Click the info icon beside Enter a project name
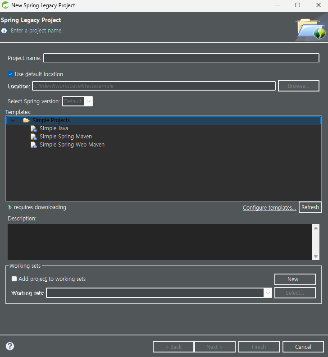The height and width of the screenshot is (357, 328). tap(4, 31)
